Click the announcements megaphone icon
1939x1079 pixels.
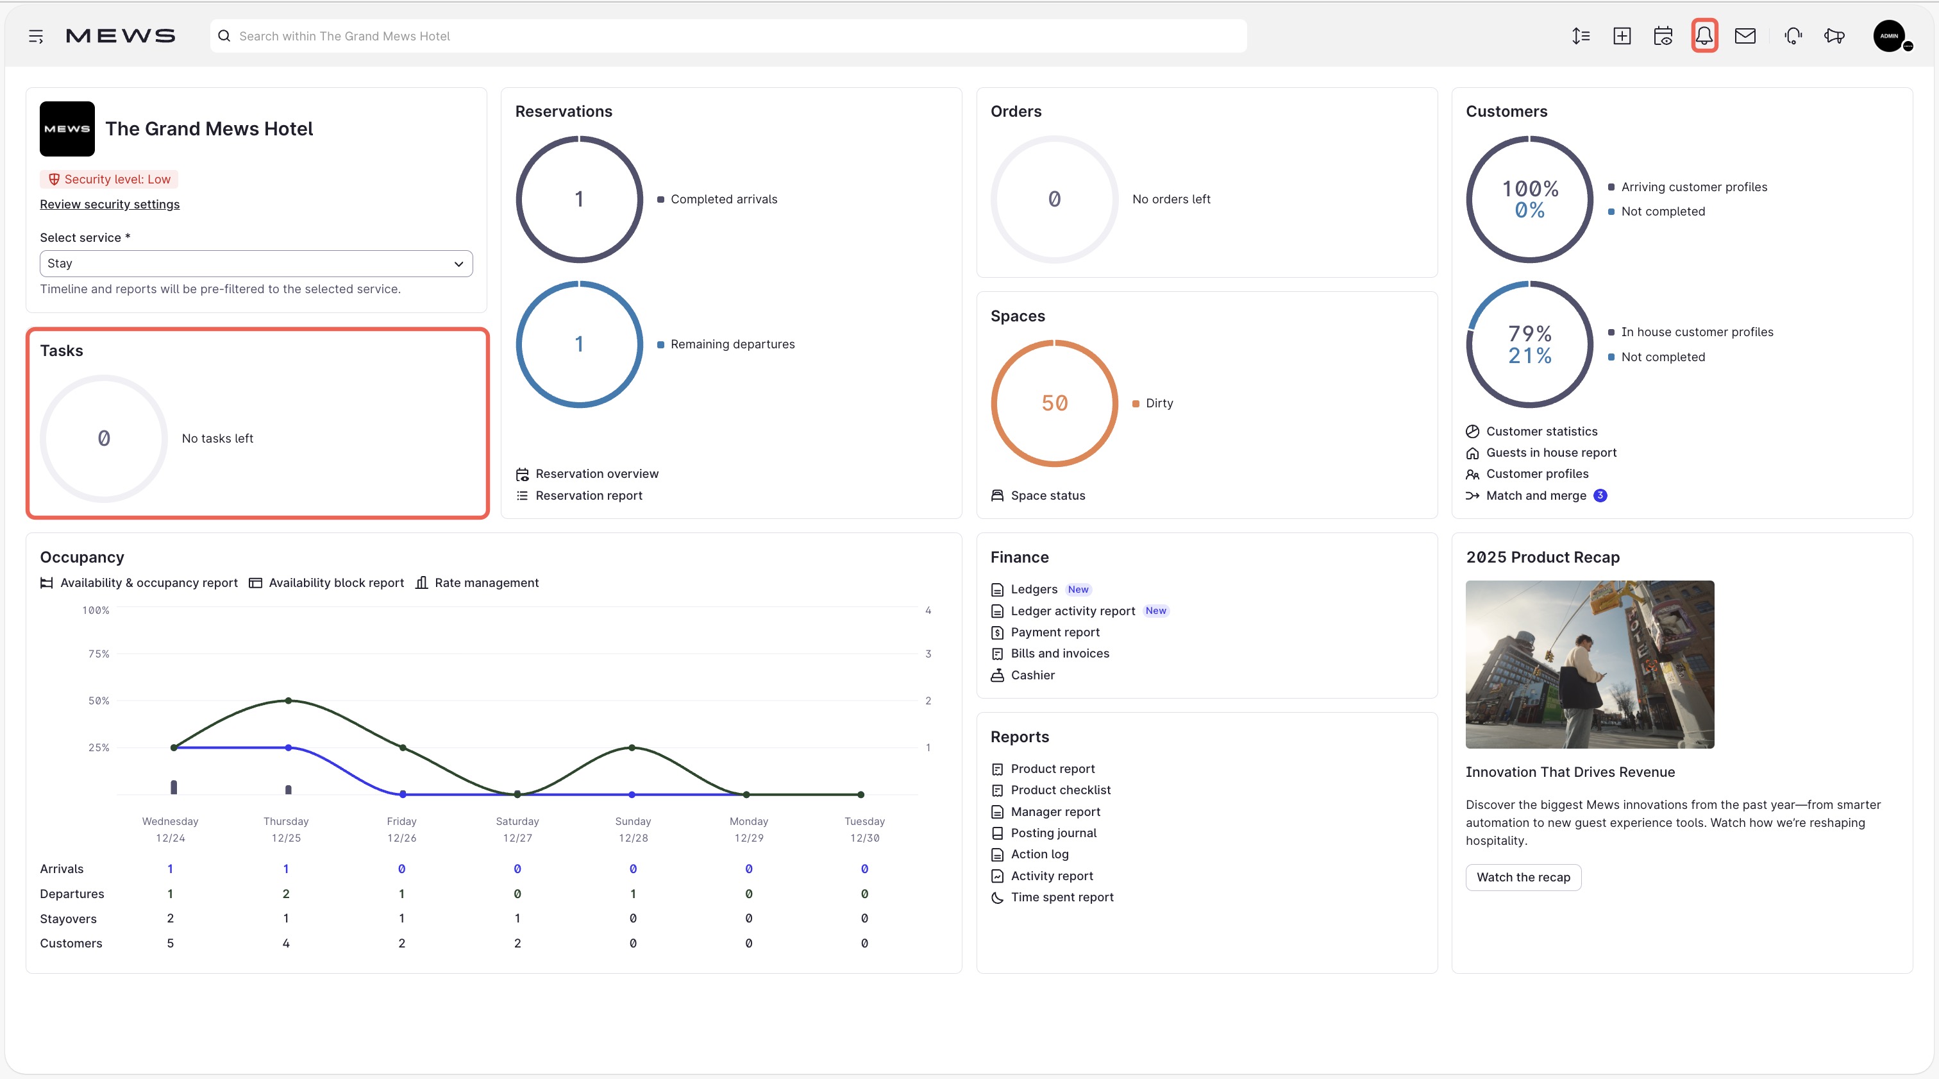1834,35
